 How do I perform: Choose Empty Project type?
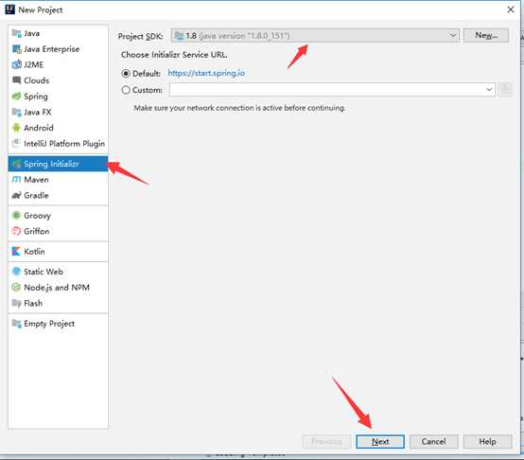pos(58,324)
